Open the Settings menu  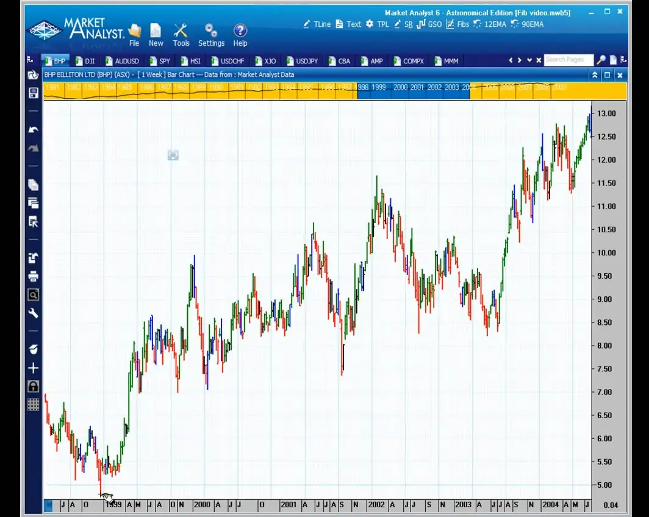[211, 35]
